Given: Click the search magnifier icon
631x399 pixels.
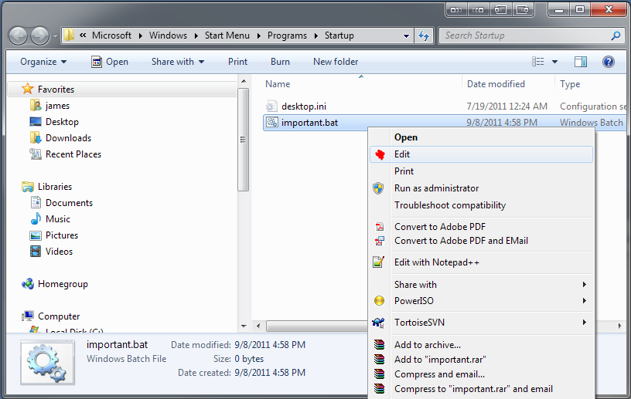Looking at the screenshot, I should (x=616, y=36).
